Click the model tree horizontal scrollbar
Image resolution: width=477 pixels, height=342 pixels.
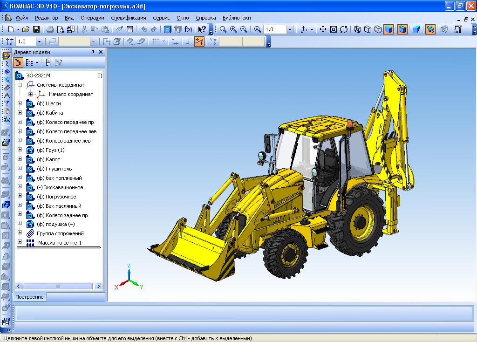[58, 286]
